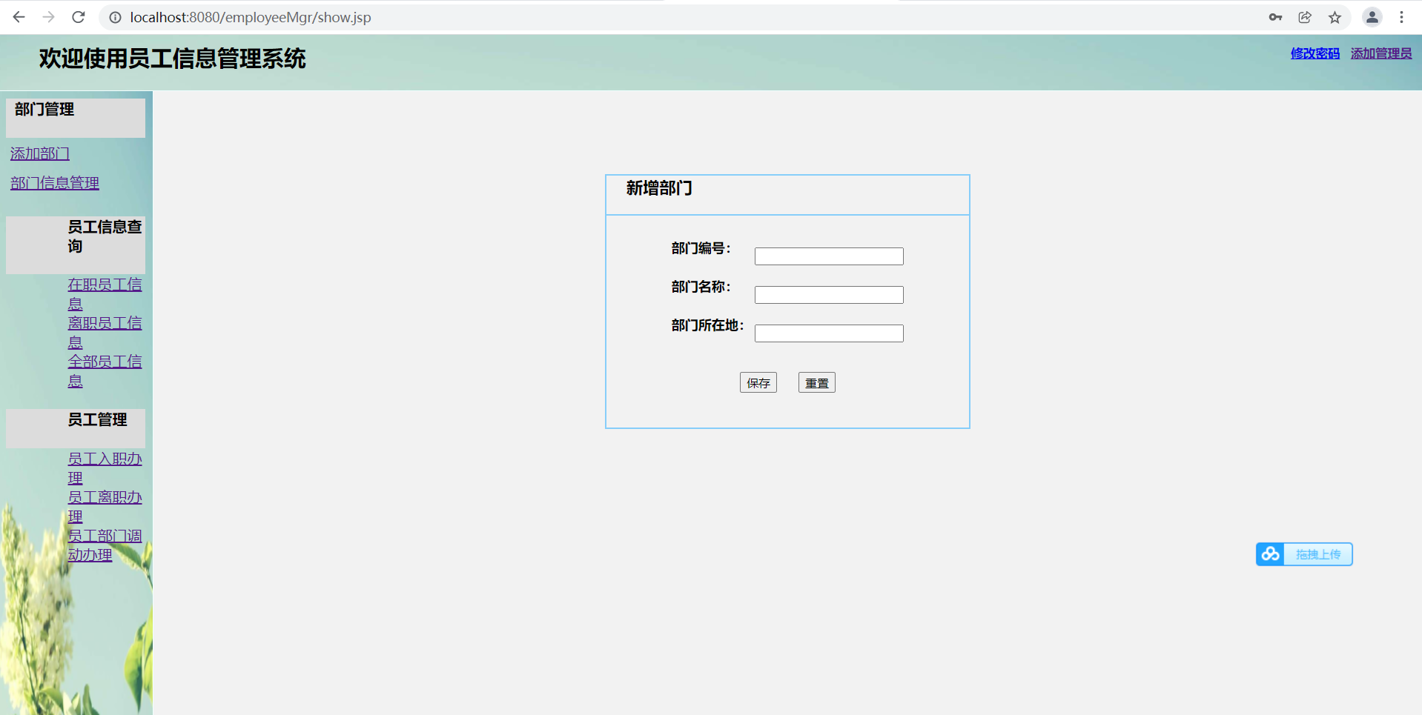Bookmark this page with star icon
1422x715 pixels.
tap(1335, 17)
